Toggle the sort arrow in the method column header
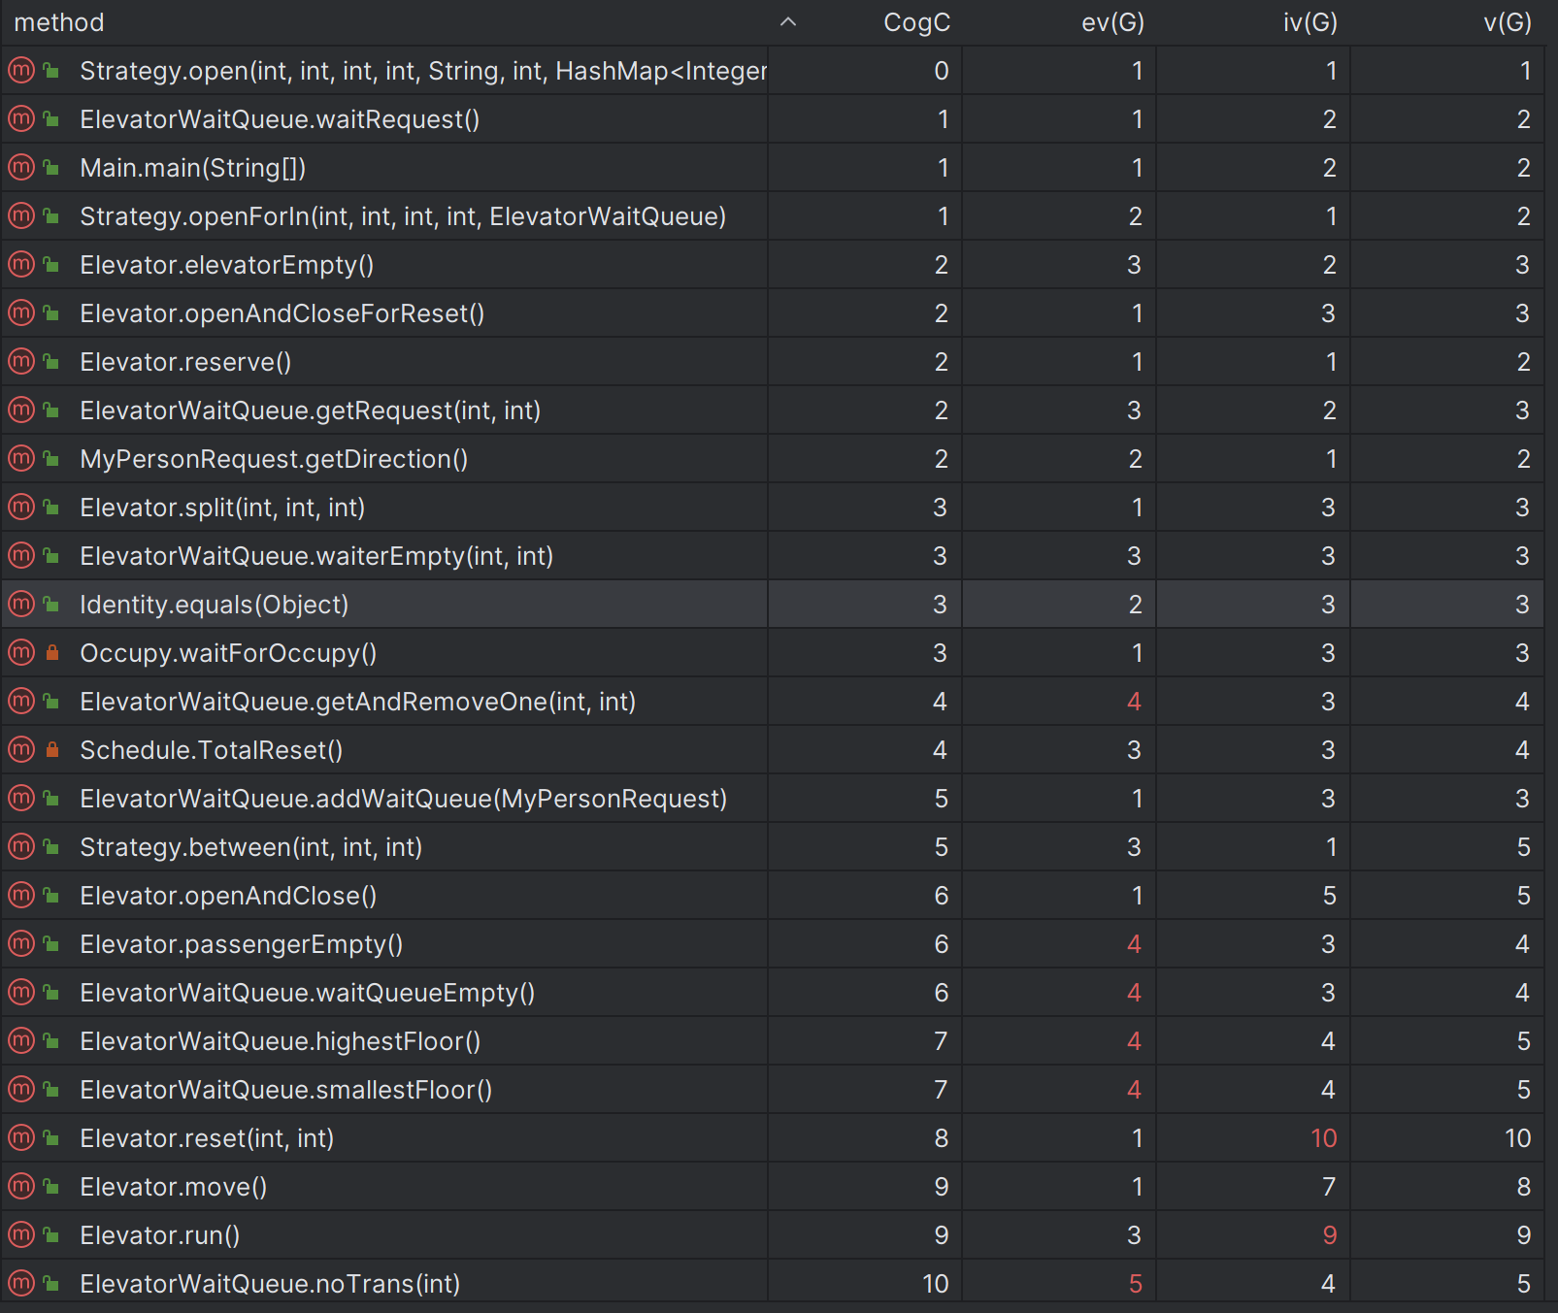Image resolution: width=1558 pixels, height=1313 pixels. (x=788, y=22)
